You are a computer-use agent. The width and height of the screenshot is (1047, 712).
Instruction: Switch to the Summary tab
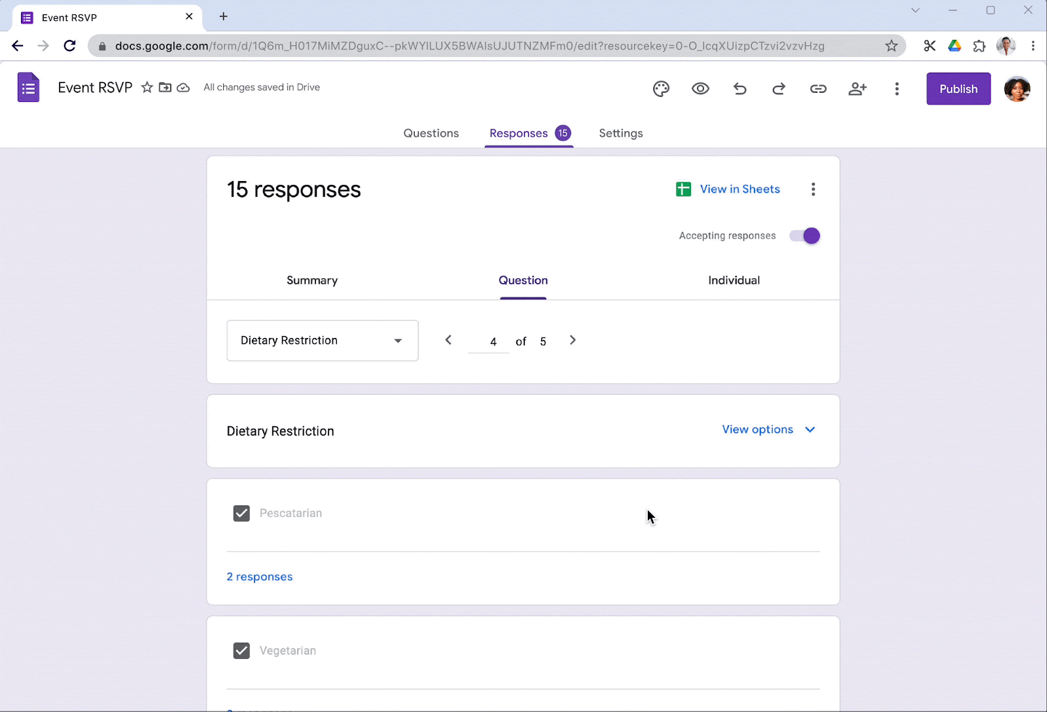click(x=312, y=280)
